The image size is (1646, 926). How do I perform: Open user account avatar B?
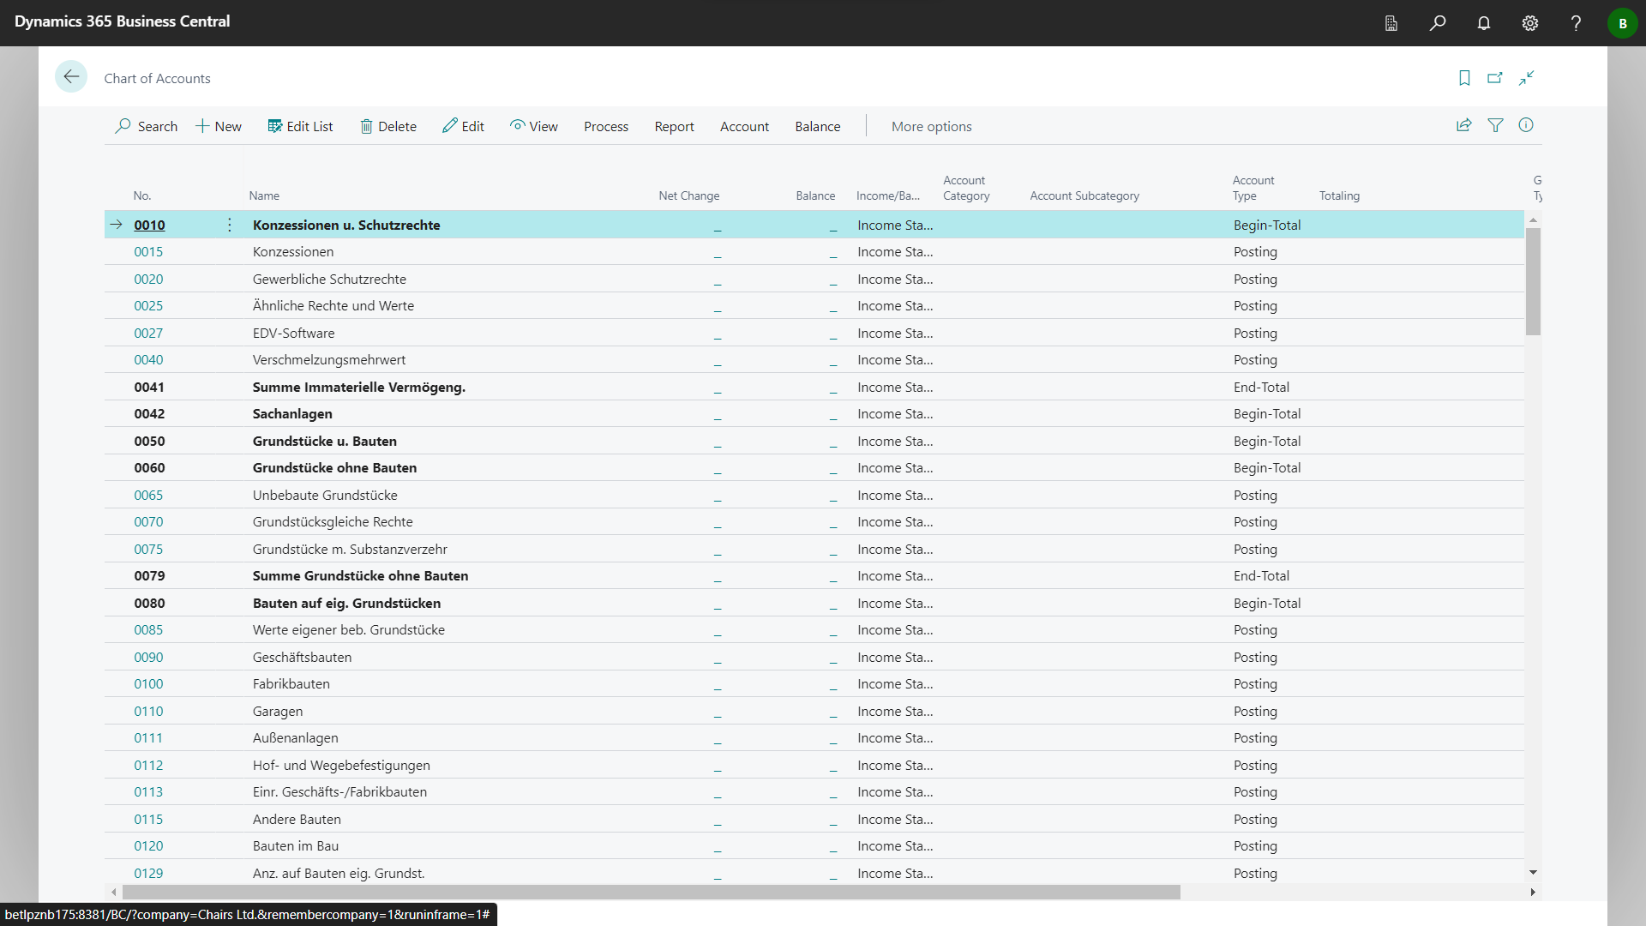point(1622,23)
